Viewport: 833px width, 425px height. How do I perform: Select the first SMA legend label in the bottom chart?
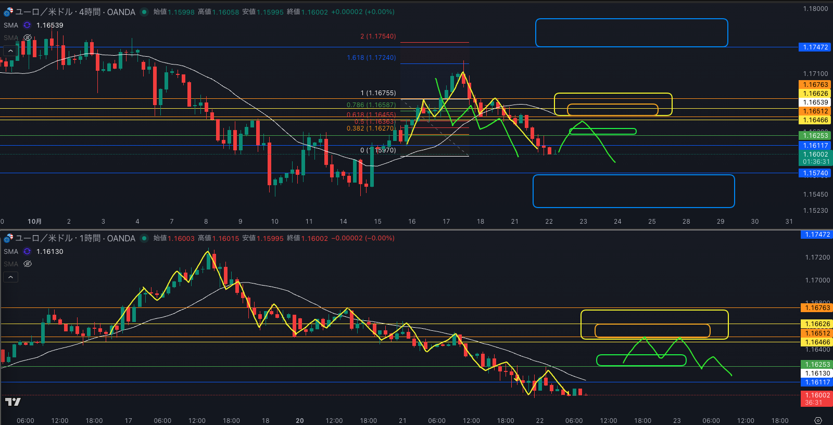11,251
